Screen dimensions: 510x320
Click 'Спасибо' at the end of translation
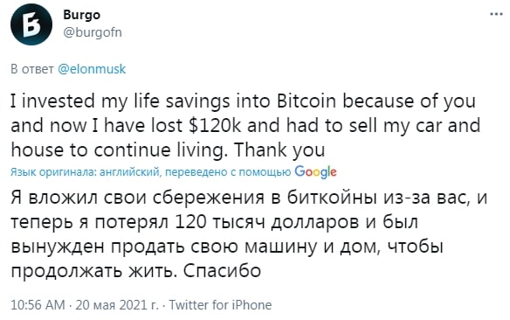[x=222, y=270]
